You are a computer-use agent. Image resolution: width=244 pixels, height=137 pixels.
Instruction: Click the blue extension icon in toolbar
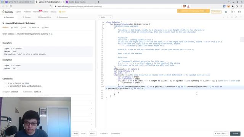tap(225, 6)
